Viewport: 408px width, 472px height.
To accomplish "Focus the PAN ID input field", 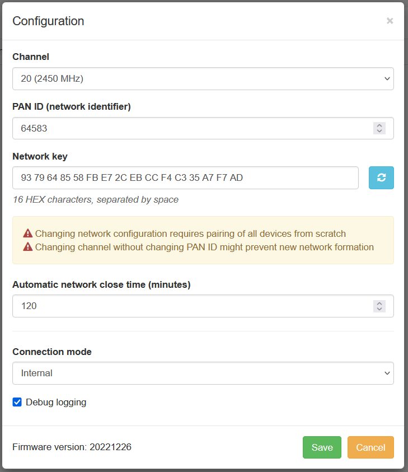I will pos(190,128).
